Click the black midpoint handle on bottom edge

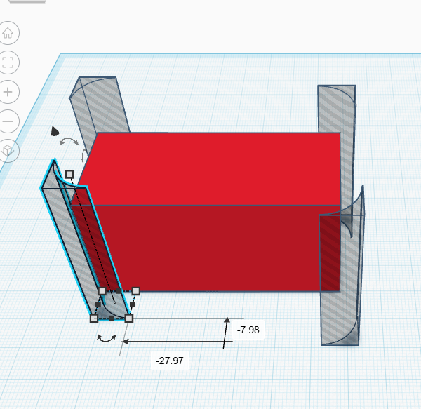click(112, 319)
